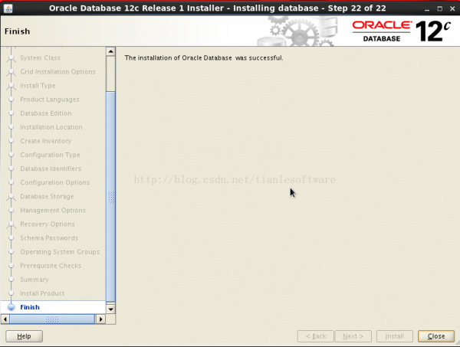Open the Help button

point(24,336)
